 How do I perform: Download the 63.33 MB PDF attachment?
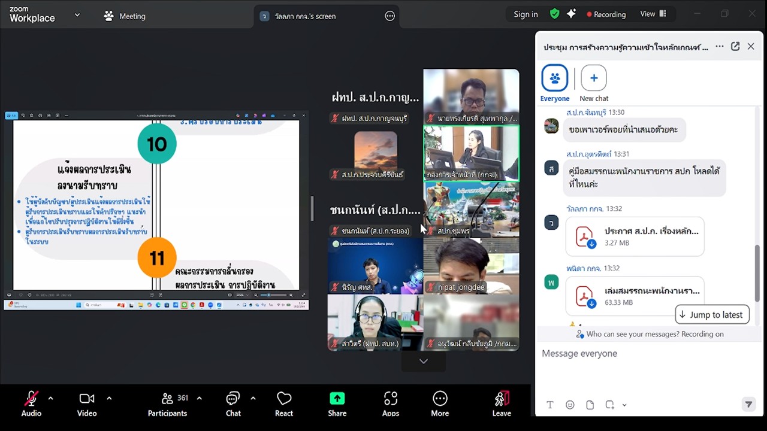(591, 303)
